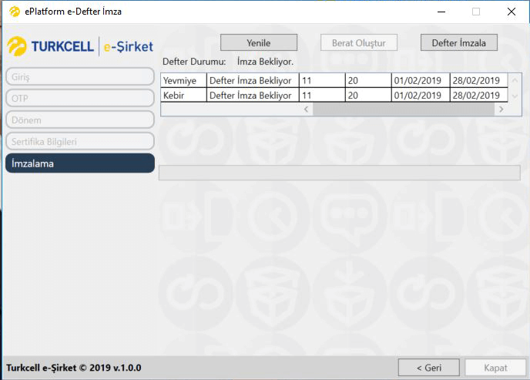Screen dimensions: 530x380
Task: Click the Turkcell e-Şirket version footer text
Action: (x=74, y=368)
